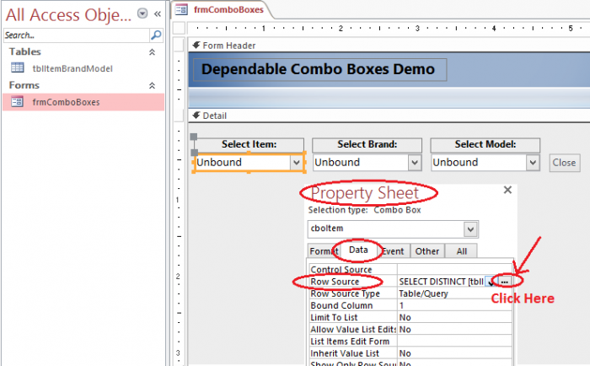Image resolution: width=590 pixels, height=366 pixels.
Task: Collapse the navigation pane with the double chevron
Action: coord(156,13)
